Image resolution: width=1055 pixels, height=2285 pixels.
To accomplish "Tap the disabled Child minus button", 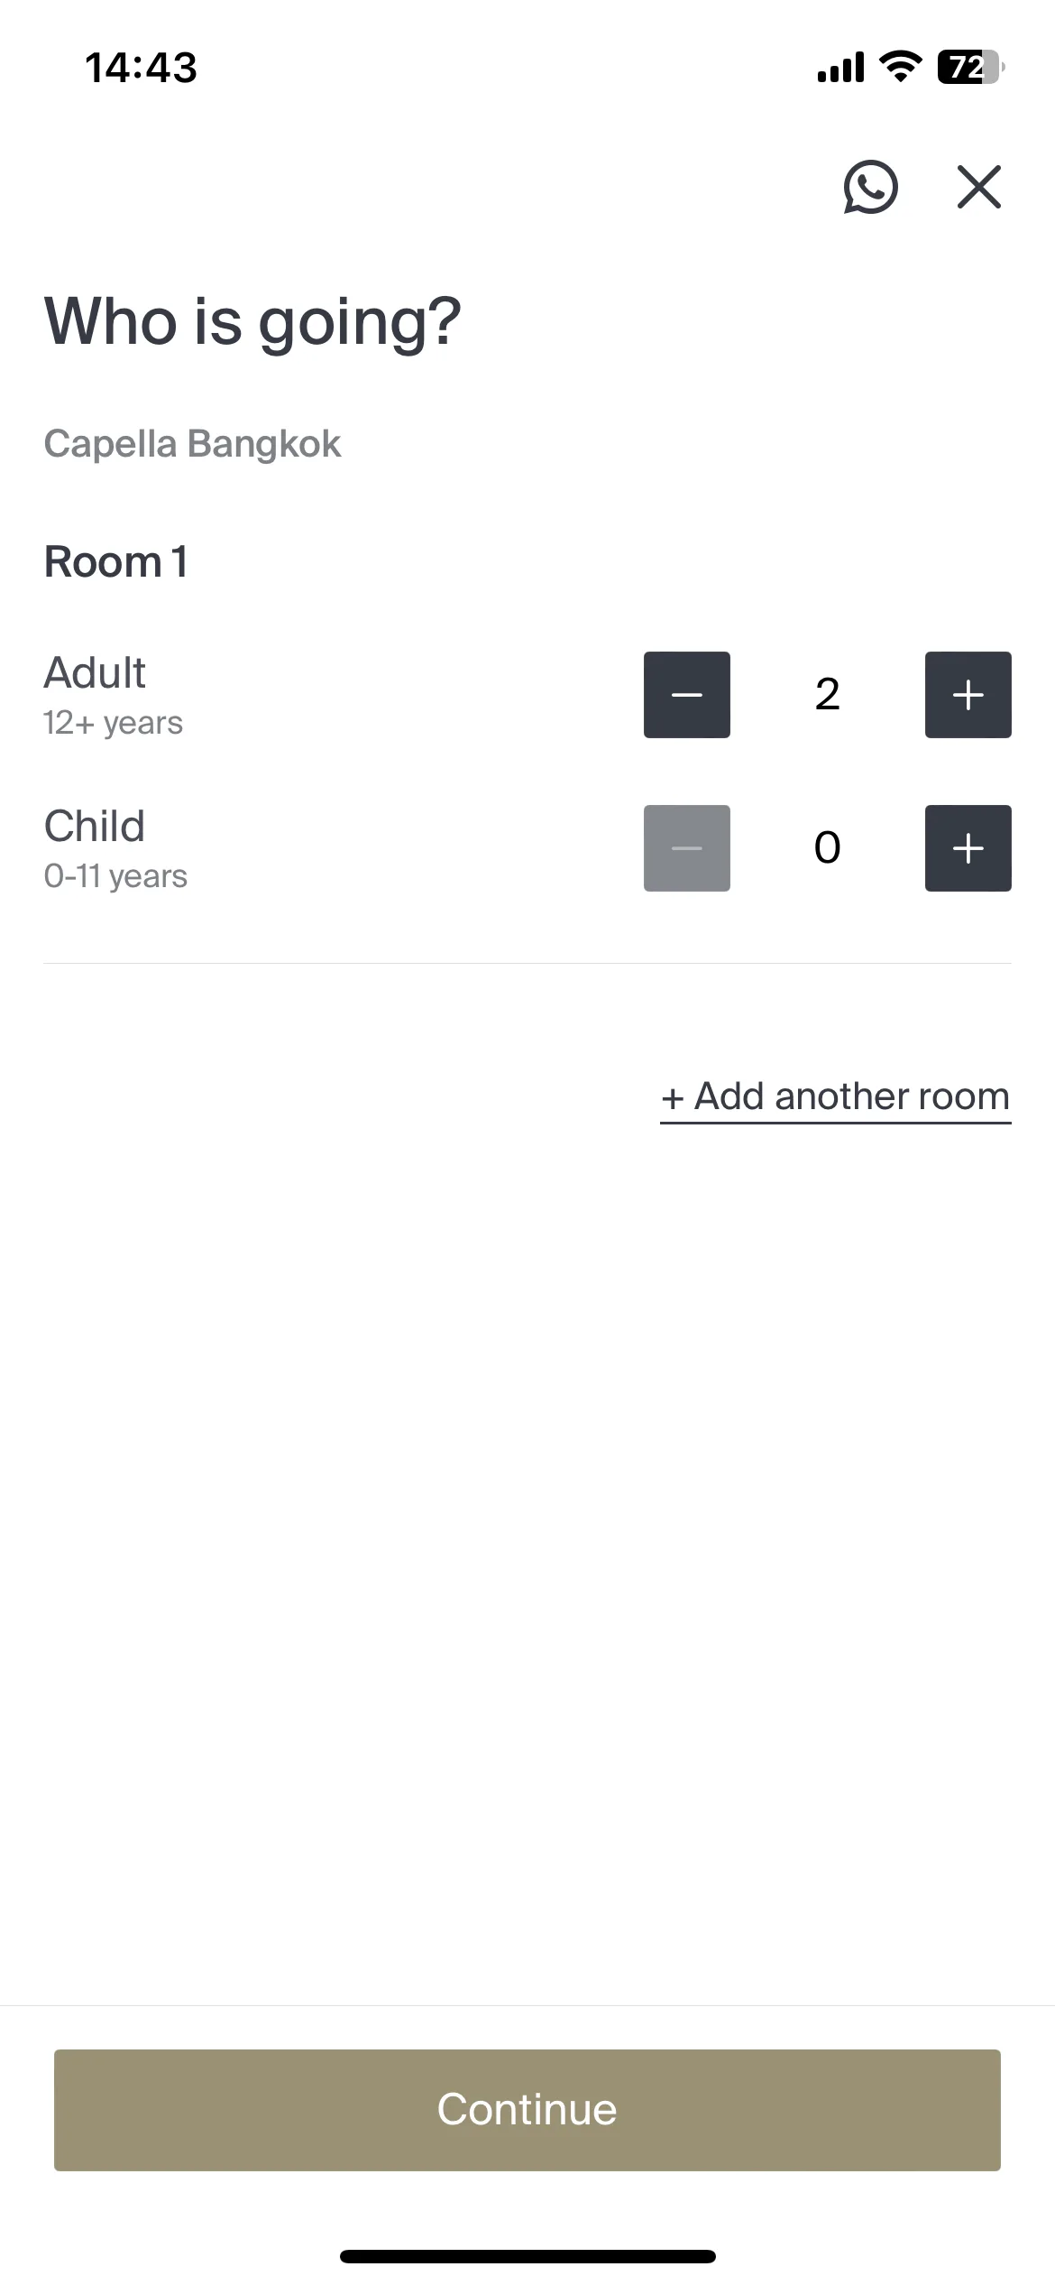I will [x=687, y=848].
